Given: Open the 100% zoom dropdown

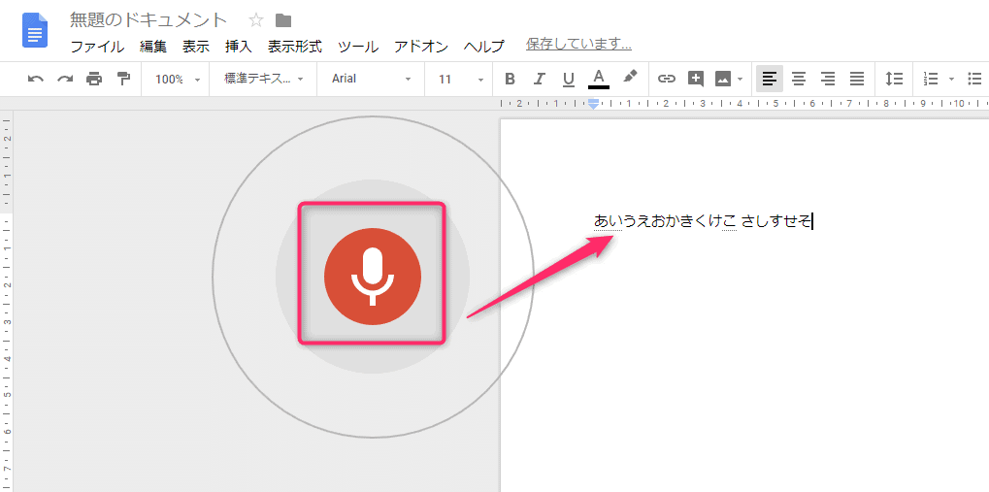Looking at the screenshot, I should point(176,79).
